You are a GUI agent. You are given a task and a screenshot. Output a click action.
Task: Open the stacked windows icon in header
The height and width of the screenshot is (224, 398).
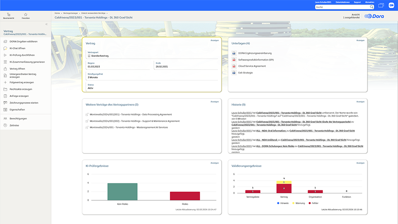coord(381,5)
